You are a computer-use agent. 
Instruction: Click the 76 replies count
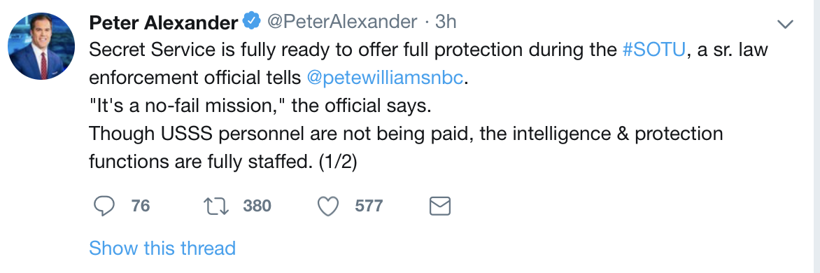click(141, 206)
